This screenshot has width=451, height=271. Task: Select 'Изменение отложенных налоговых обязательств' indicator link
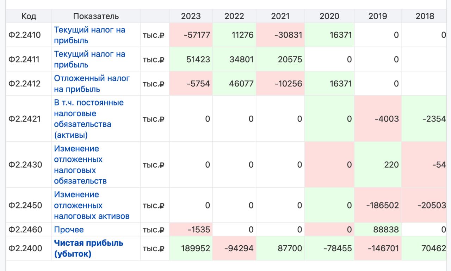[x=80, y=164]
